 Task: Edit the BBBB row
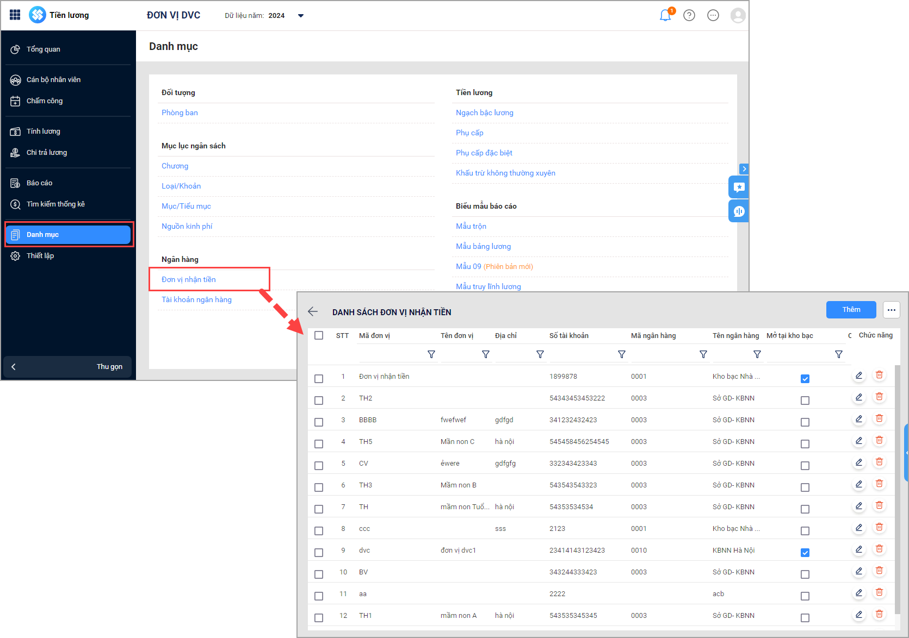pyautogui.click(x=859, y=419)
